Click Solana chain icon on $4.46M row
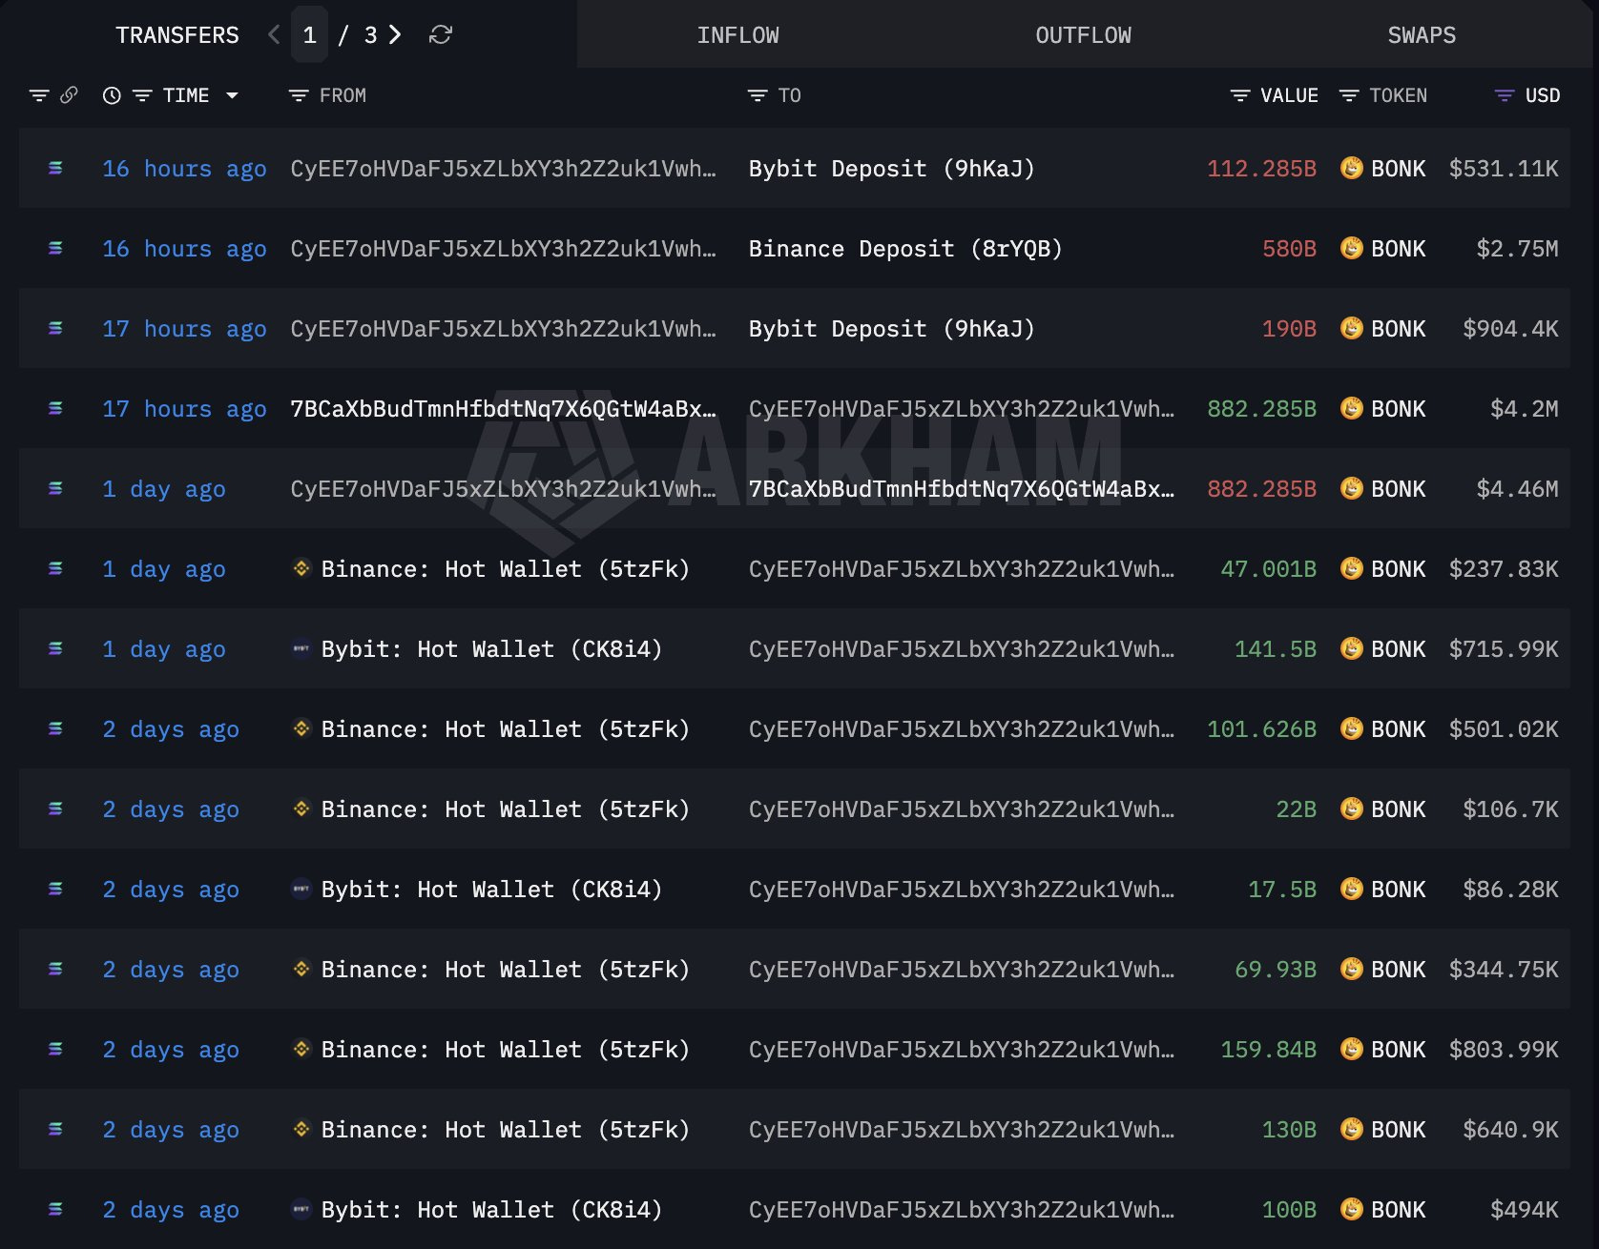The image size is (1599, 1249). [55, 488]
